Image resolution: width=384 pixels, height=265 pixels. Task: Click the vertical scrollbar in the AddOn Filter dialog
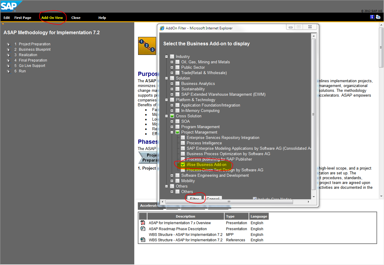pos(314,114)
